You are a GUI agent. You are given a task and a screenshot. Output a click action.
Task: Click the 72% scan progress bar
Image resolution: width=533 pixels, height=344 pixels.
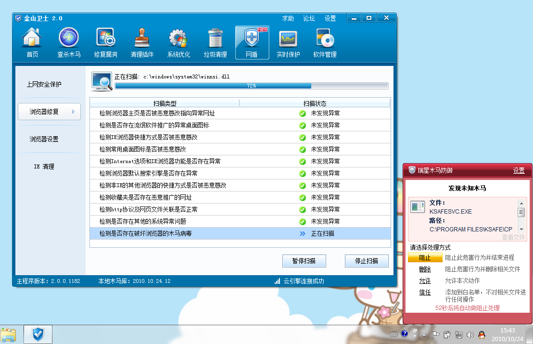click(252, 86)
